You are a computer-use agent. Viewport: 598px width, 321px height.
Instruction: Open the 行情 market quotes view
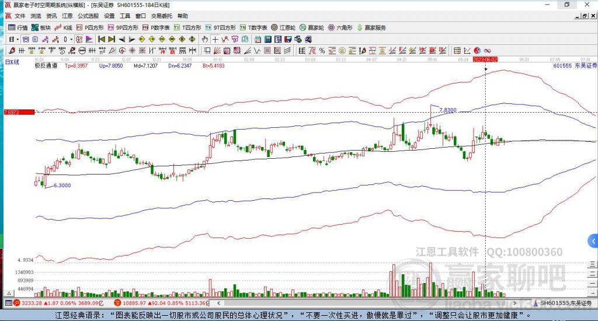click(x=18, y=27)
